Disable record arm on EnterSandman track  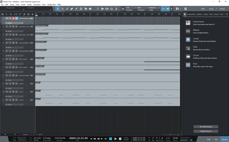point(13,18)
